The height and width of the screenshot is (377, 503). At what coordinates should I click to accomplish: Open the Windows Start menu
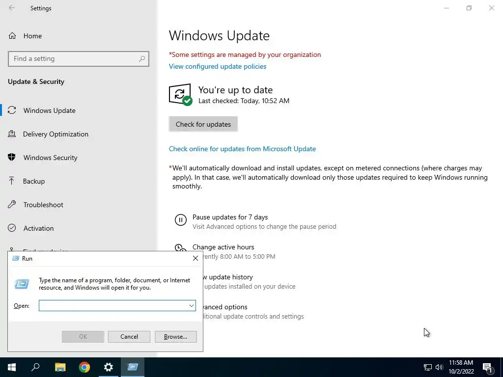tap(12, 367)
